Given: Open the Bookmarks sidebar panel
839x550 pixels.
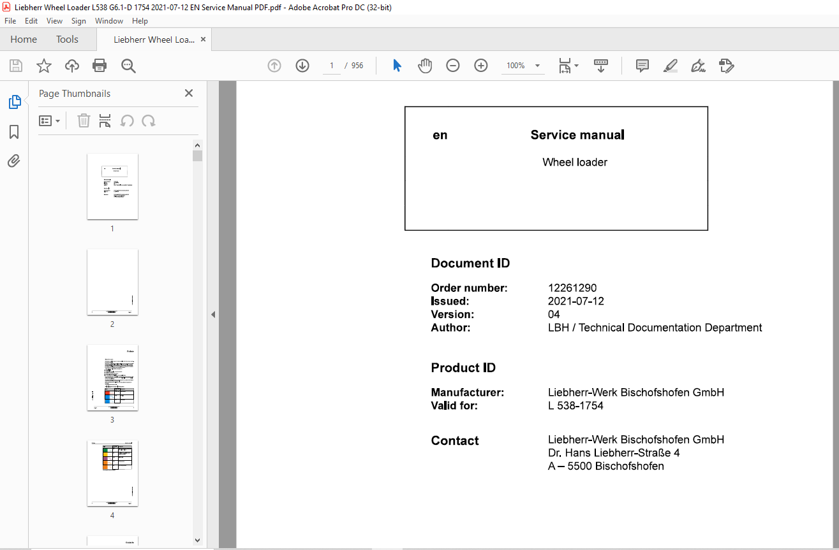Looking at the screenshot, I should (14, 132).
